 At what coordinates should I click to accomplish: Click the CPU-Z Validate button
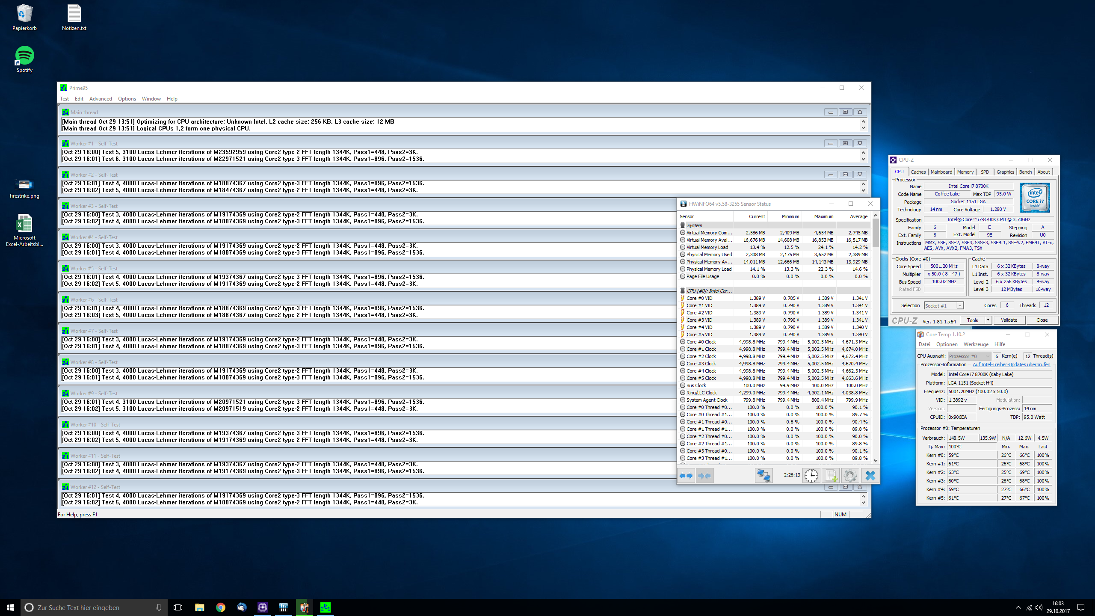(1009, 320)
